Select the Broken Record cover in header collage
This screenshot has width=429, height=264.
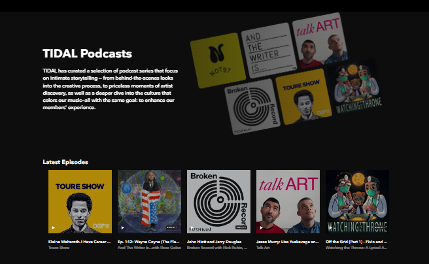[x=252, y=107]
